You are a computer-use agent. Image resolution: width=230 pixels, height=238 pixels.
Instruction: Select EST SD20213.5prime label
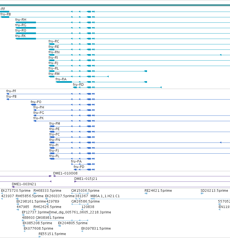click(214, 191)
